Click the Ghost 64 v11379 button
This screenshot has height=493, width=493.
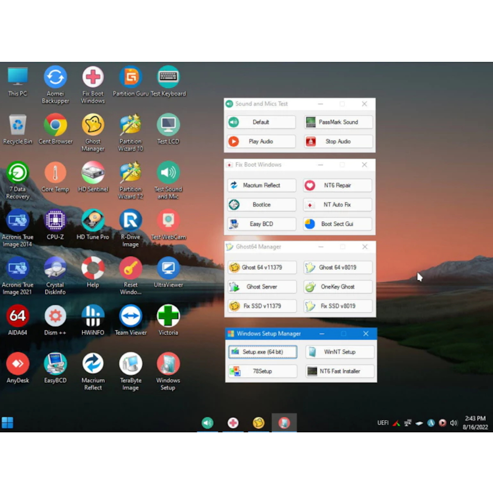tap(262, 267)
